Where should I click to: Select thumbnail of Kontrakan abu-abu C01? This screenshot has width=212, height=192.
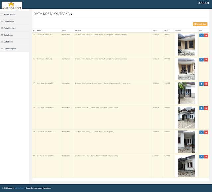(186, 142)
